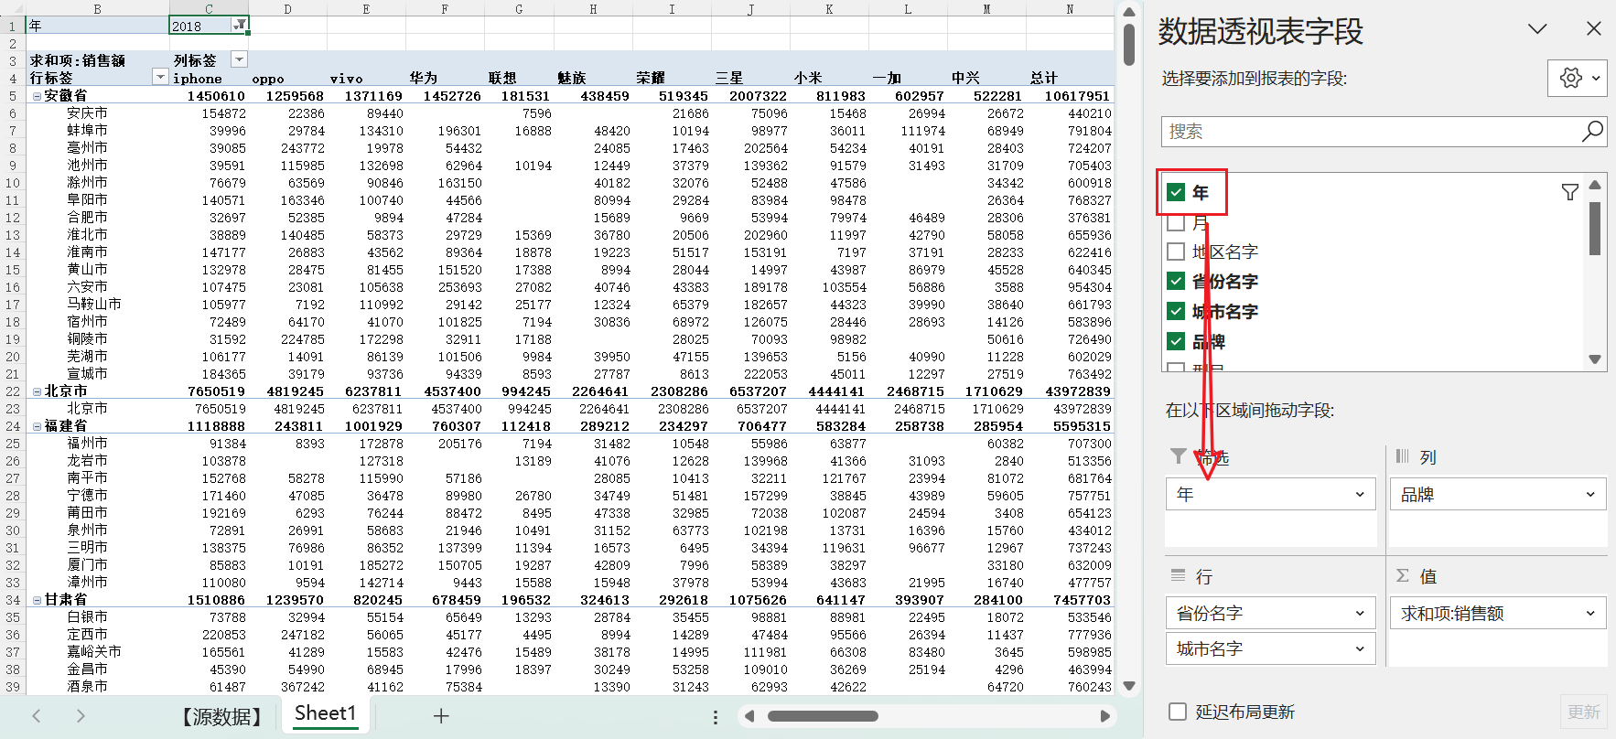
Task: Uncheck the 城市名字 field checkbox
Action: (x=1177, y=312)
